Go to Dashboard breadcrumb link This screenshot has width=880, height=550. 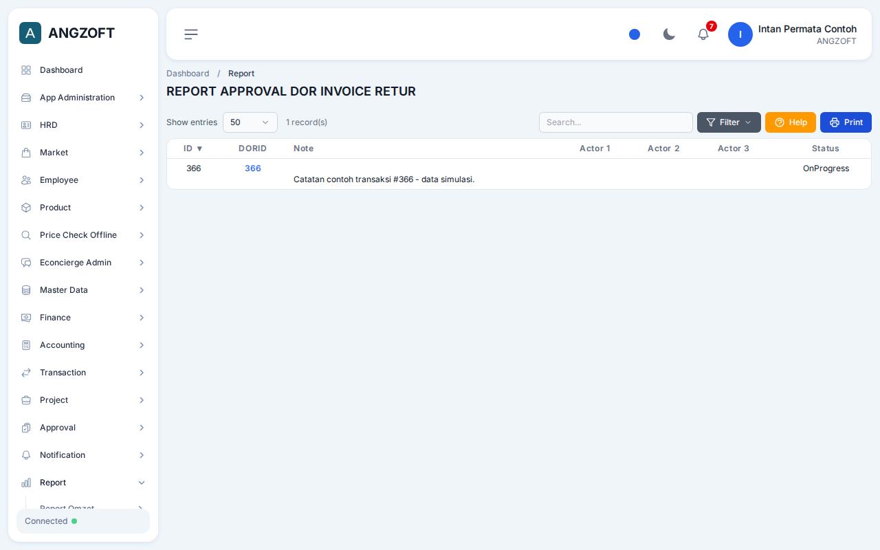coord(188,74)
